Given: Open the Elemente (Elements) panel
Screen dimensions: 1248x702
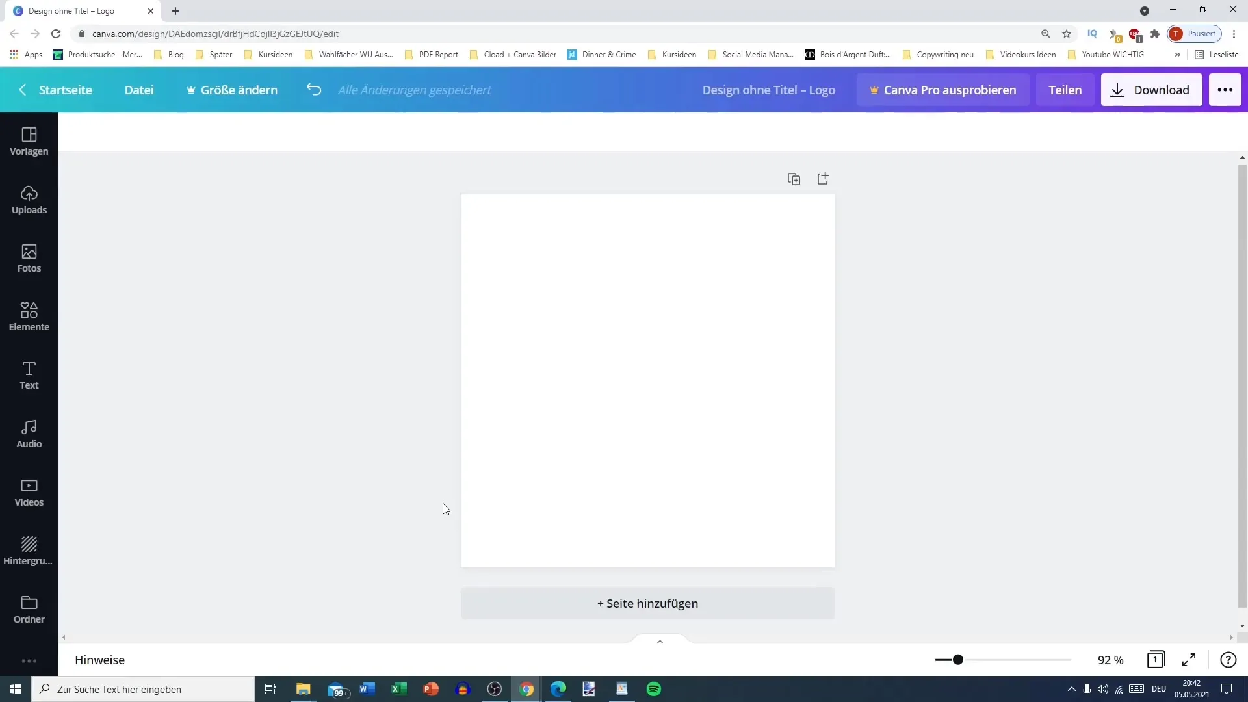Looking at the screenshot, I should tap(29, 315).
